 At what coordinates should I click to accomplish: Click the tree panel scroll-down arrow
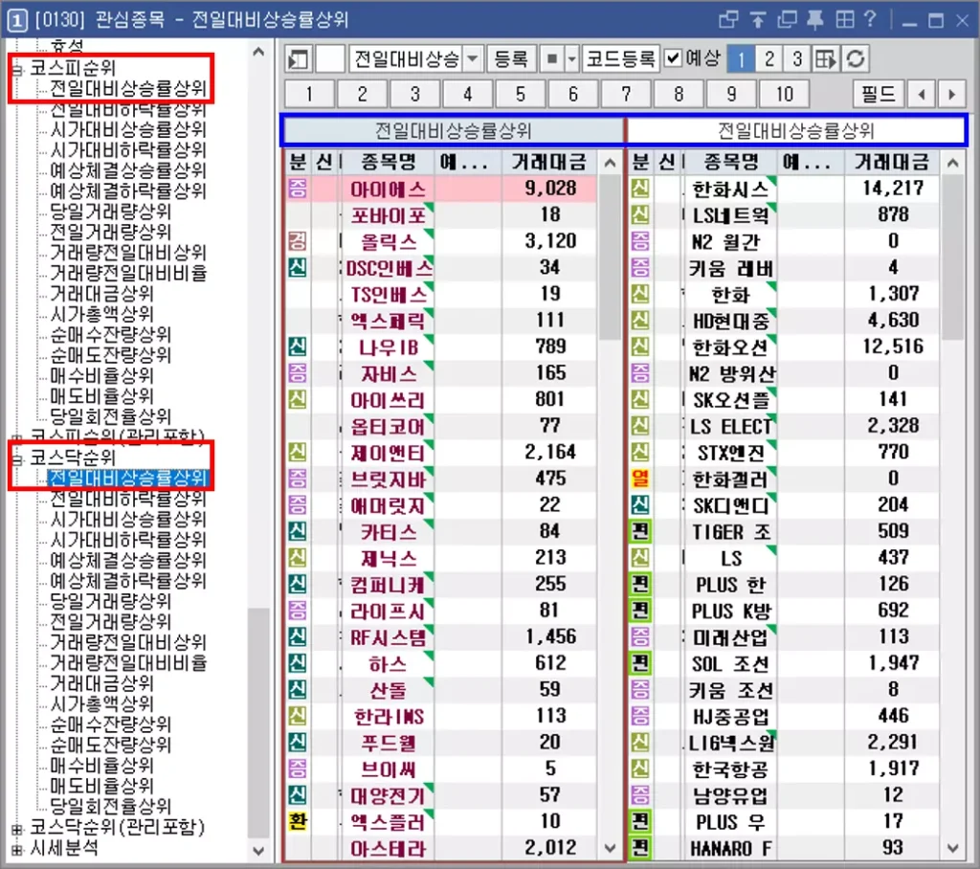tap(258, 850)
